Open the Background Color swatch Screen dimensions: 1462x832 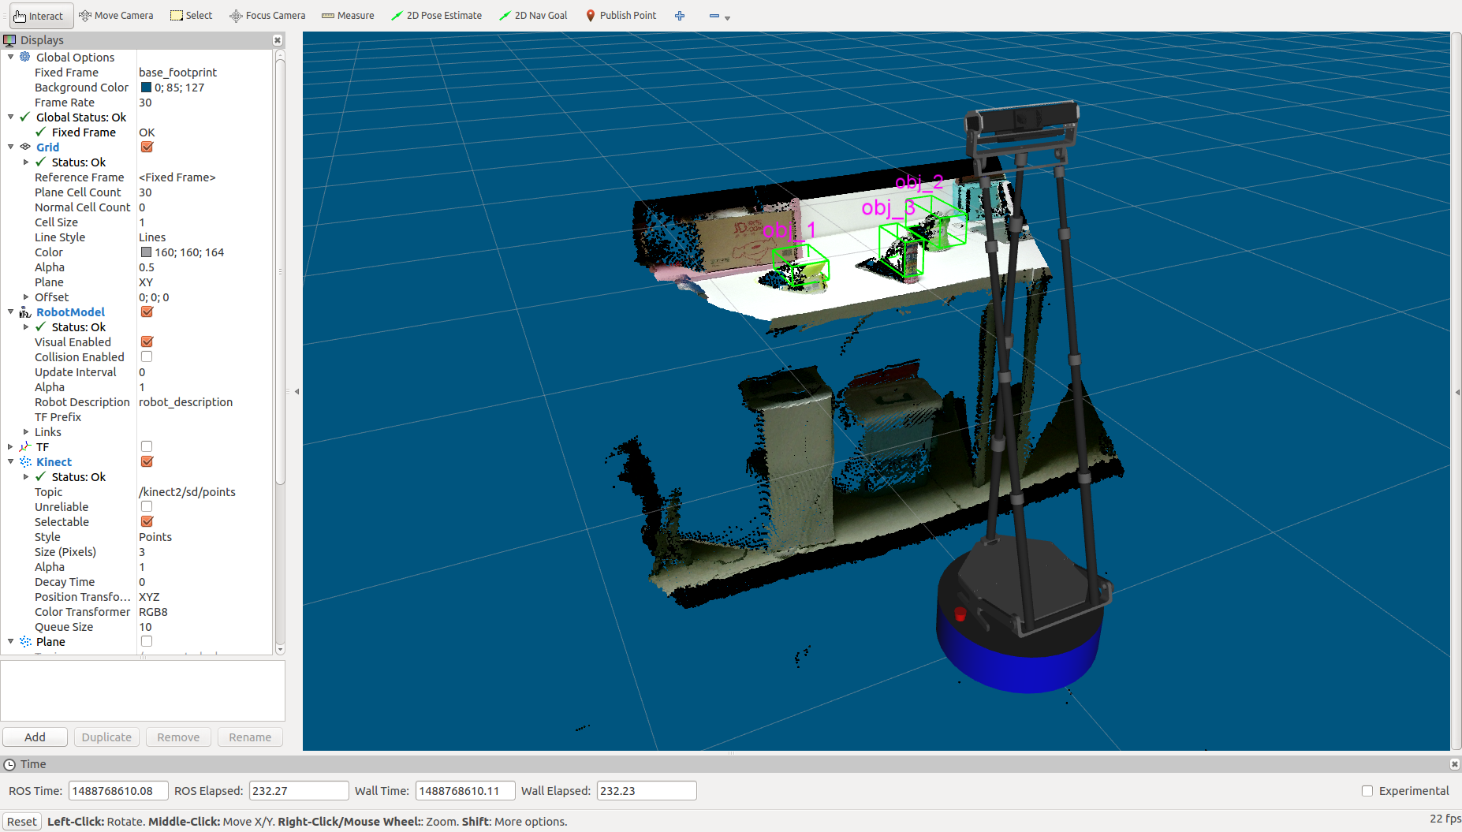coord(146,88)
